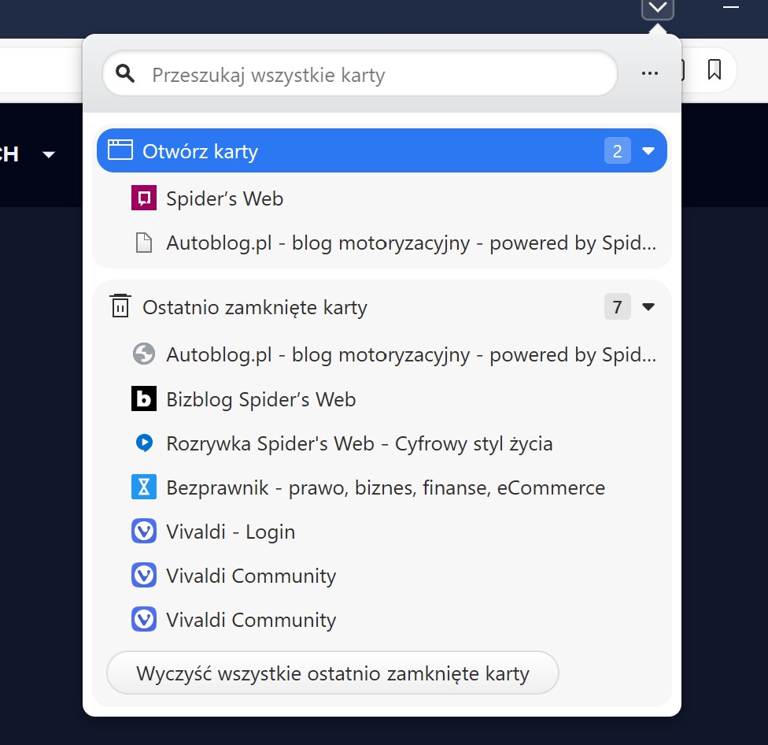Viewport: 768px width, 745px height.
Task: Focus the Przeszukaj wszystkie karty field
Action: pos(360,73)
